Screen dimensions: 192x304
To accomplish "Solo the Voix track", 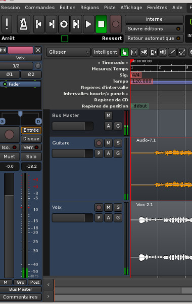I will click(118, 207).
